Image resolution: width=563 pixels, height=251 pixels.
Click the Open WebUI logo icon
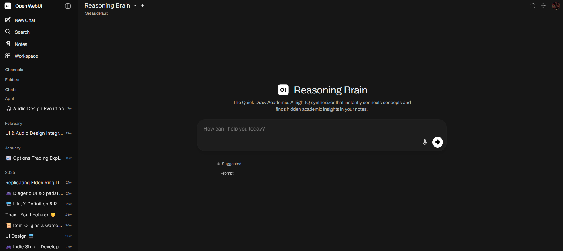click(8, 6)
